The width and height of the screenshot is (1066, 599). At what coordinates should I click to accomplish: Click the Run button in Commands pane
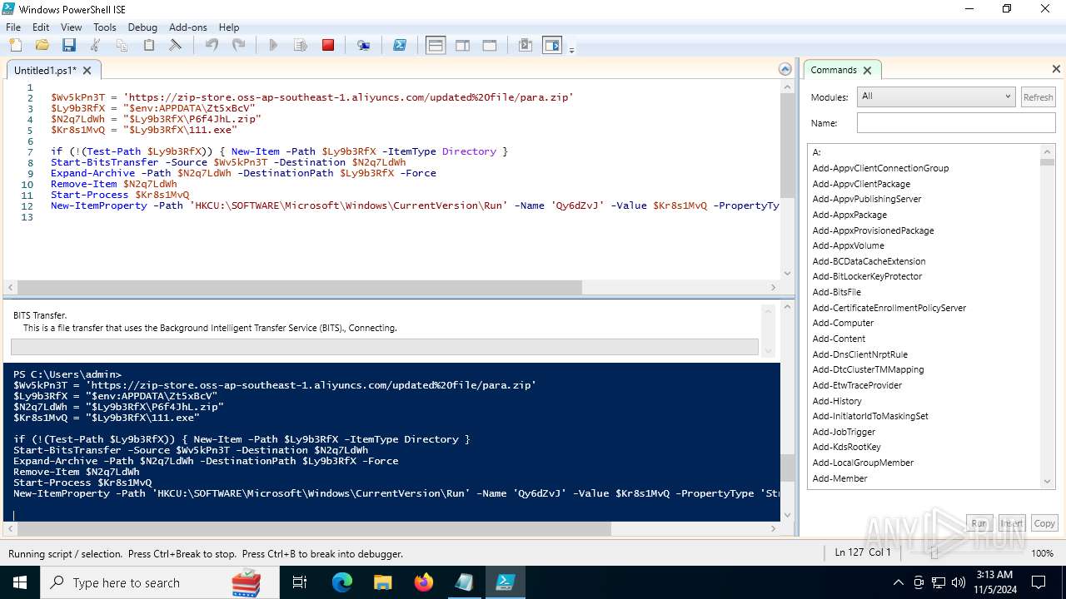pyautogui.click(x=979, y=523)
